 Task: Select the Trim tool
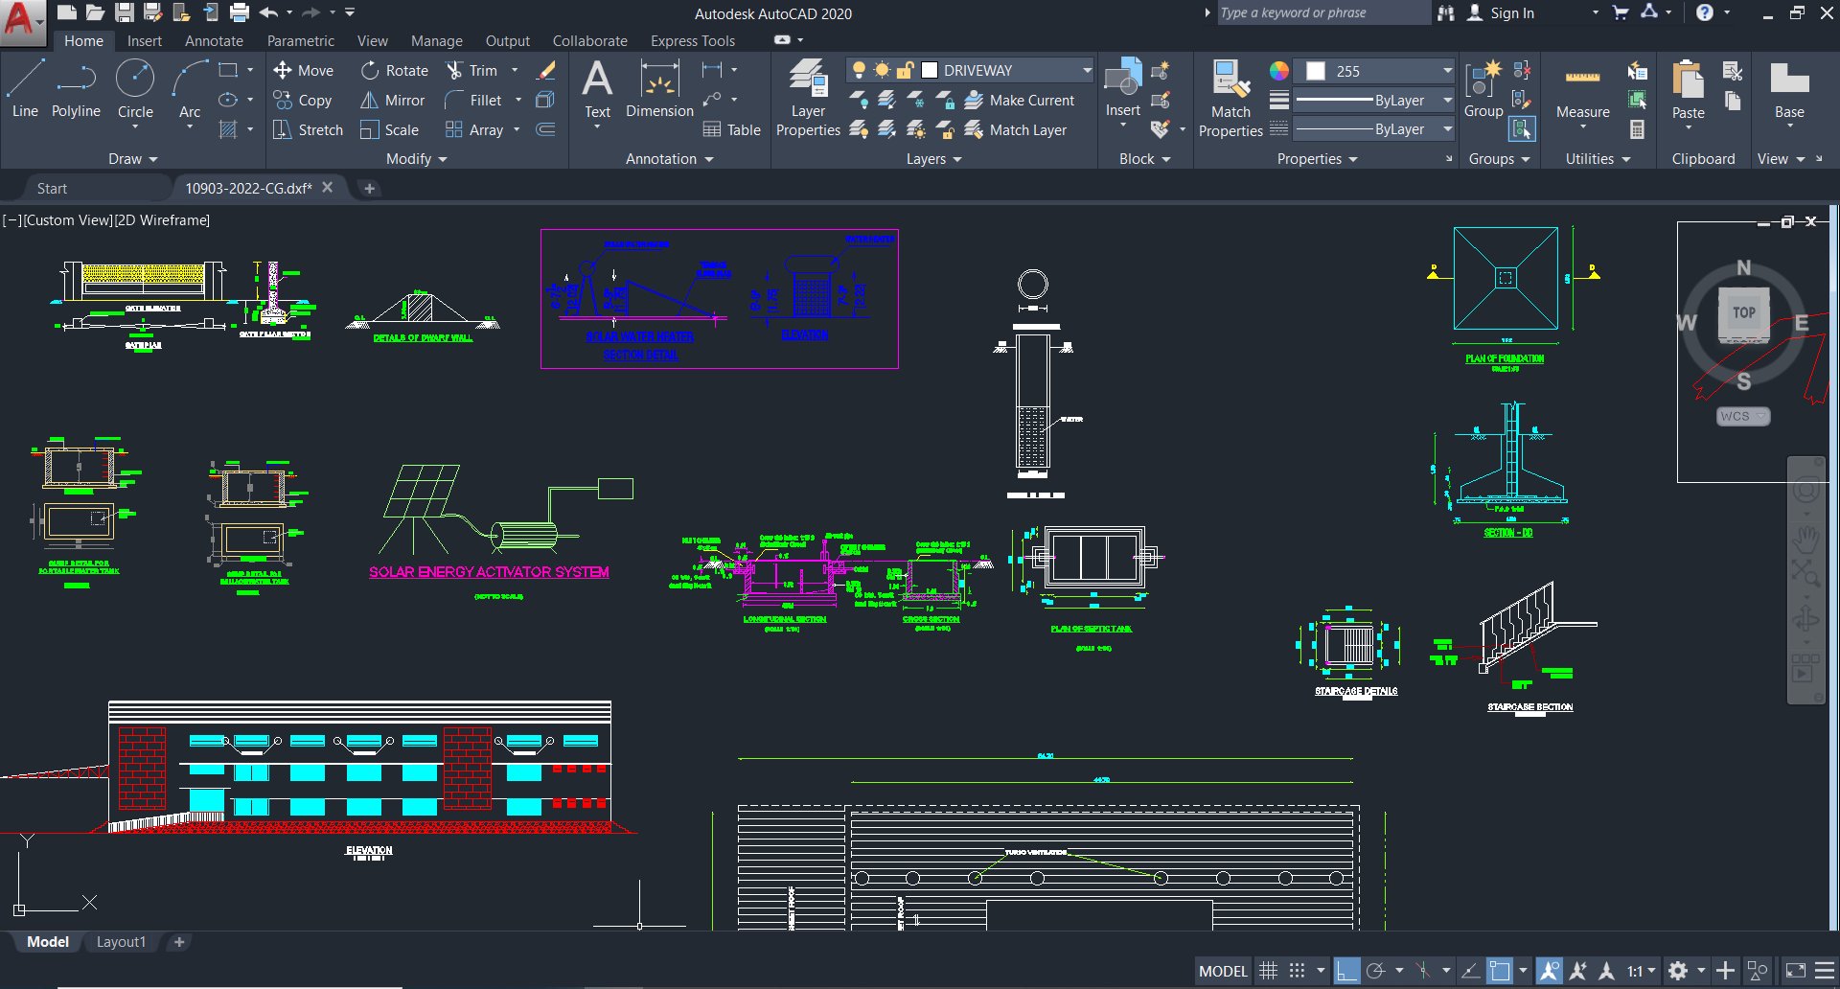point(477,69)
